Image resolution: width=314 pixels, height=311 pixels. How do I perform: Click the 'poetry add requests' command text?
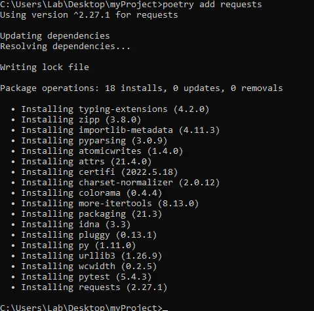tap(212, 5)
